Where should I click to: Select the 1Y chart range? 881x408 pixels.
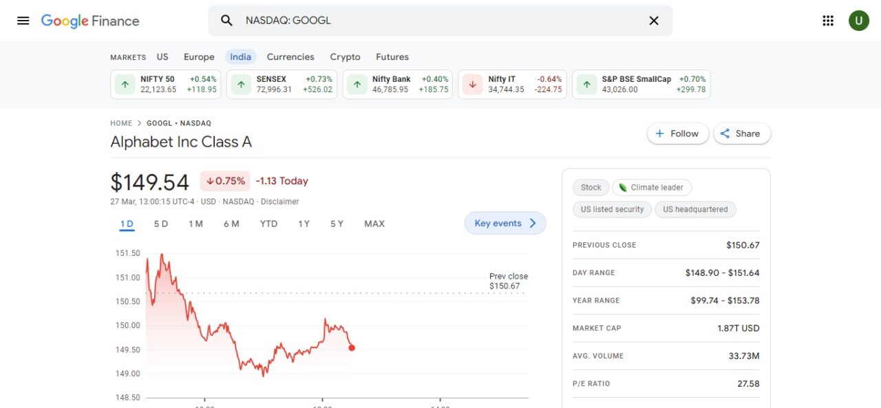click(x=304, y=224)
